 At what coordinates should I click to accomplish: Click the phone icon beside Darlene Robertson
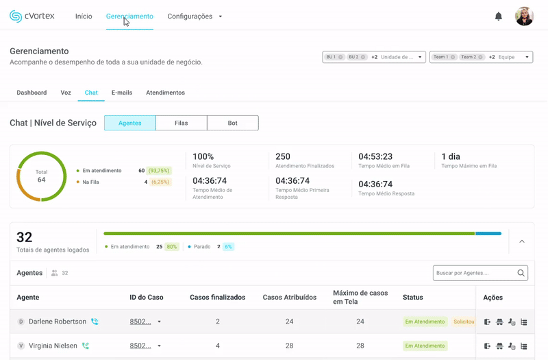click(x=95, y=322)
